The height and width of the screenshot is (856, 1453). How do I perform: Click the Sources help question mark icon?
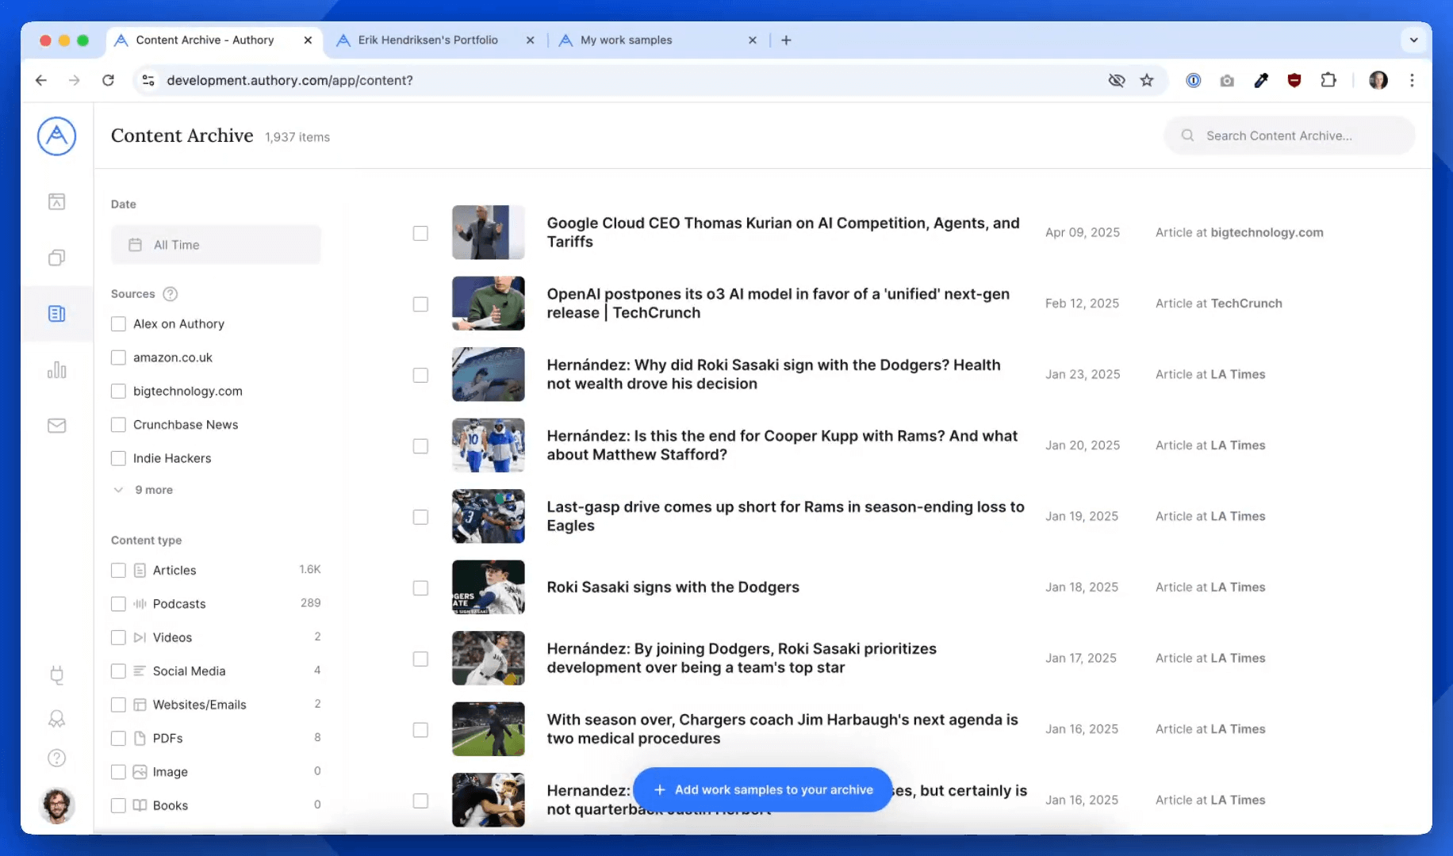[170, 294]
